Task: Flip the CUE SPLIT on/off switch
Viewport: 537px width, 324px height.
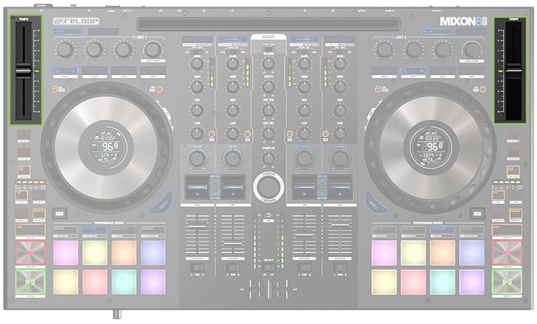Action: 268,268
